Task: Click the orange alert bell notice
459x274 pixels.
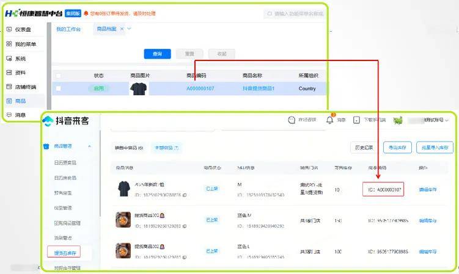Action: 86,13
